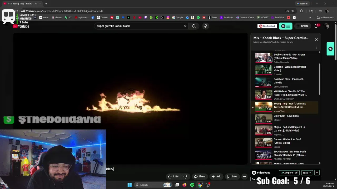Open the Myinstants bookmark
The height and width of the screenshot is (189, 337).
(82, 18)
